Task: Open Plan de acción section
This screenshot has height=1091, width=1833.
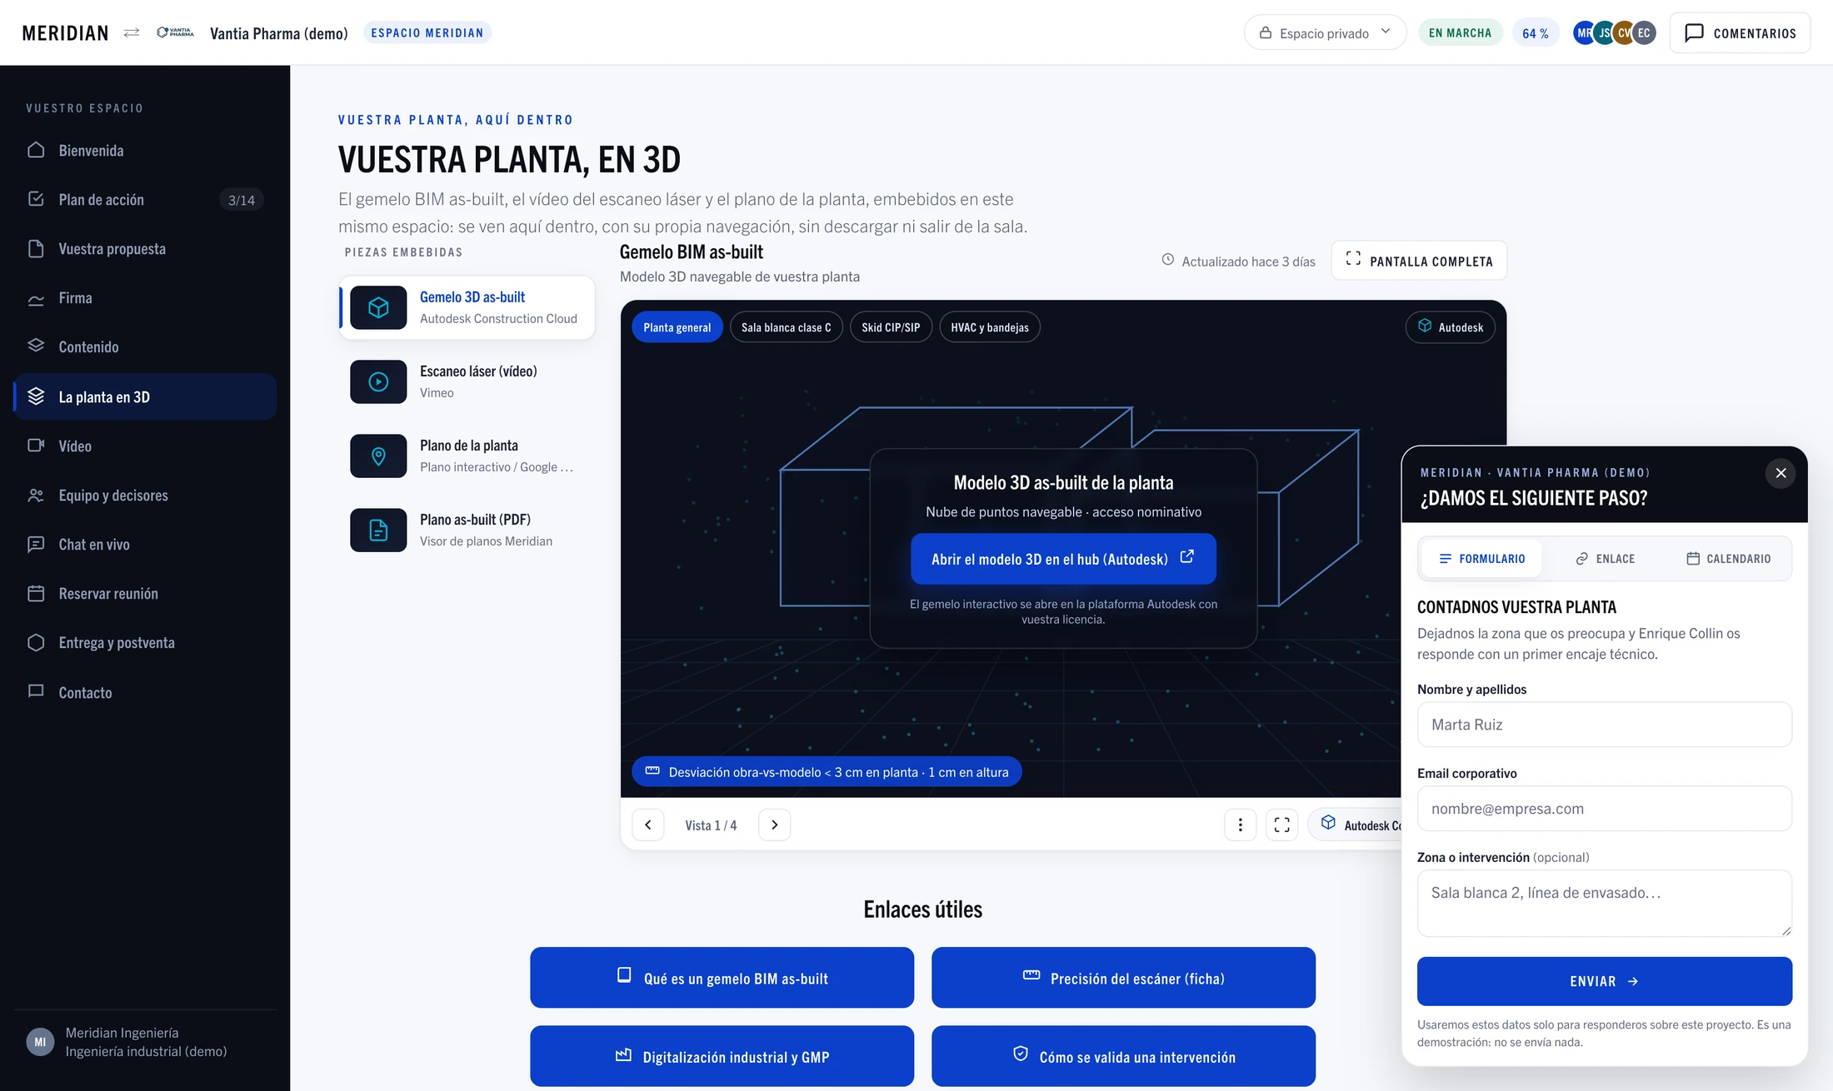Action: (145, 200)
